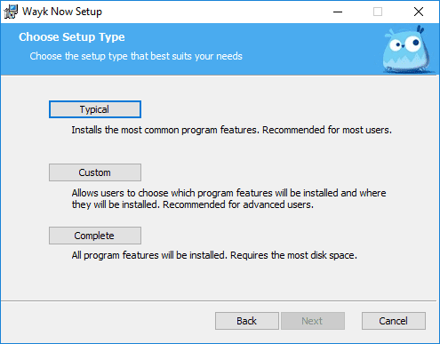Choose the Typical setup type
Screen dimensions: 440x344
point(95,109)
